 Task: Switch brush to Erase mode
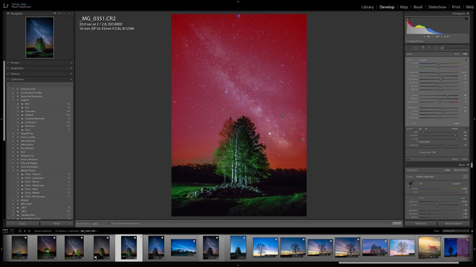[x=455, y=129]
